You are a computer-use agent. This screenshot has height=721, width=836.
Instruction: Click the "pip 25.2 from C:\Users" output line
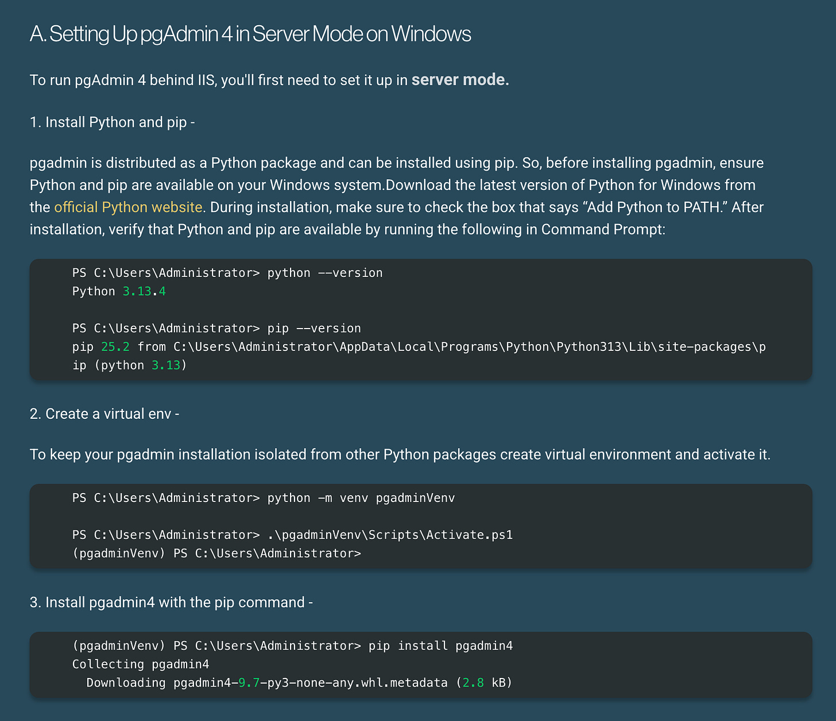(x=419, y=346)
